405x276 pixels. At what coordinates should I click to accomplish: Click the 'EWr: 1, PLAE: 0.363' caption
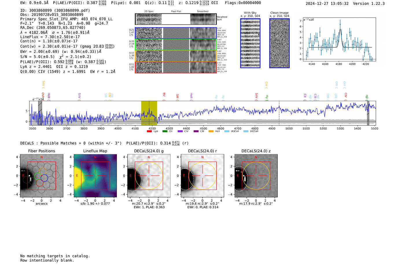(149, 207)
